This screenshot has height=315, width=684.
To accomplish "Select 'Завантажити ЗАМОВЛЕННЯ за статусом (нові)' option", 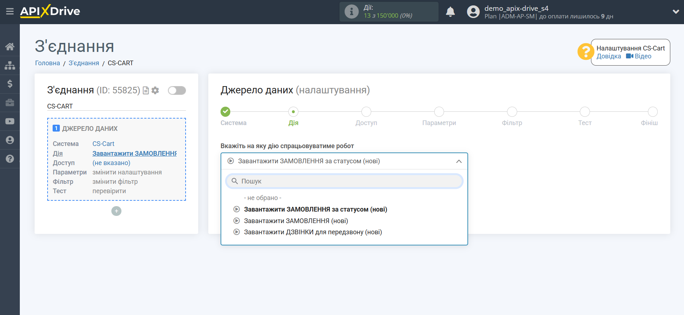I will click(x=315, y=209).
